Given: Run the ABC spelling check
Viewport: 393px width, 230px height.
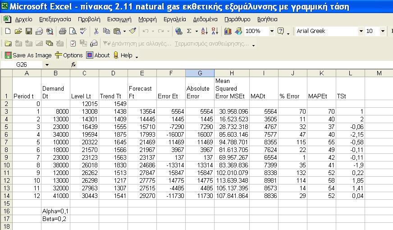Looking at the screenshot, I should tap(83, 31).
